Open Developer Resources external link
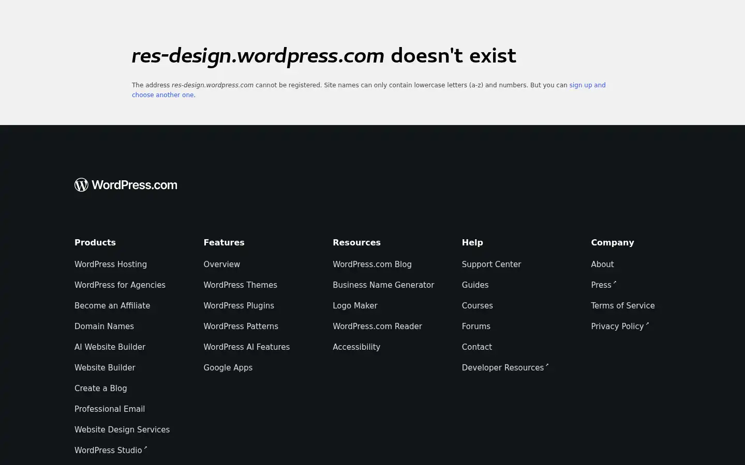This screenshot has width=745, height=465. tap(505, 367)
